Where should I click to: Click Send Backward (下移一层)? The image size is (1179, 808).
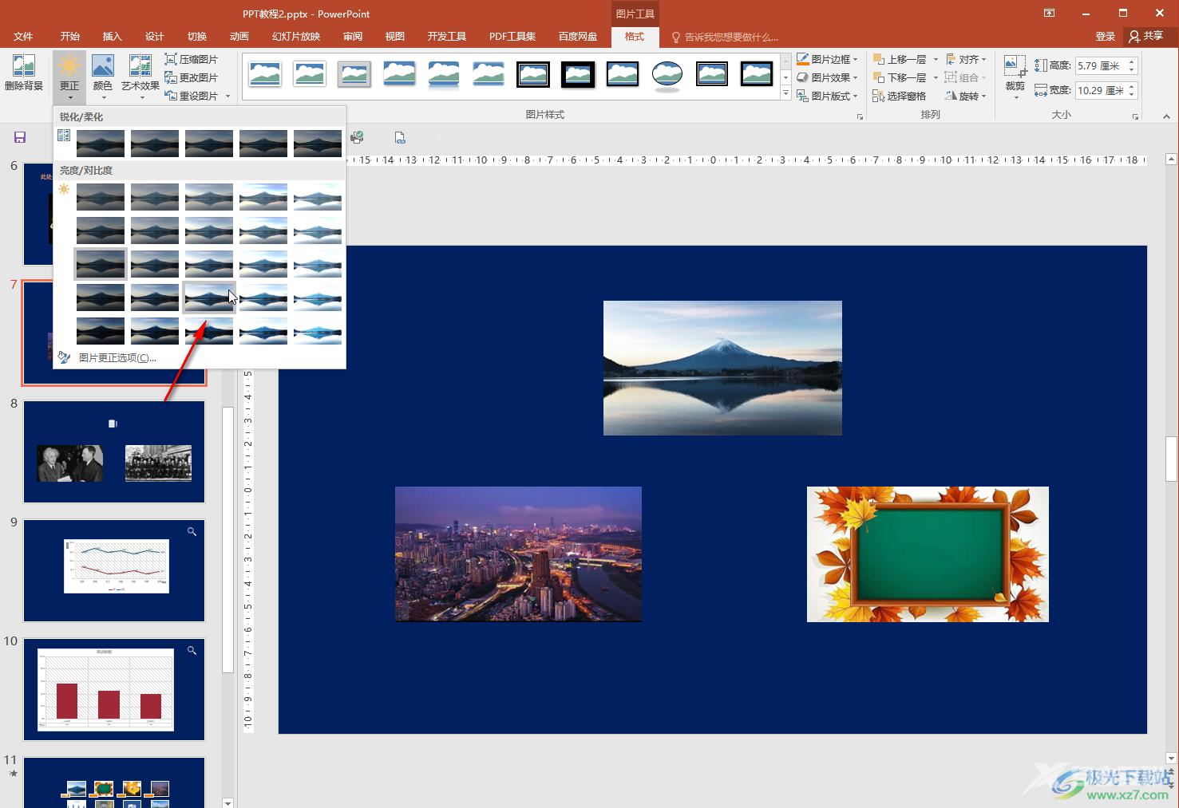[900, 77]
